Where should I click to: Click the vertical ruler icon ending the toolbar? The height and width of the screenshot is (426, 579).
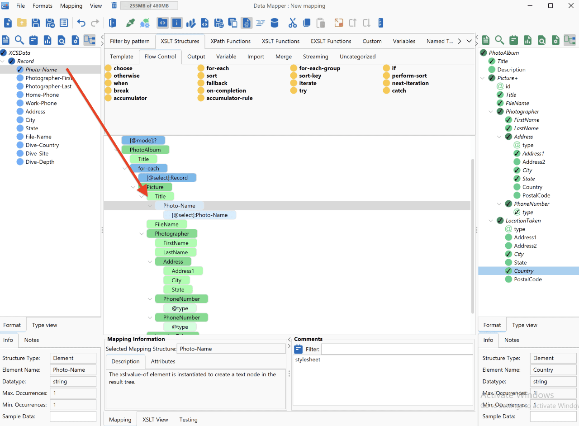coord(380,23)
